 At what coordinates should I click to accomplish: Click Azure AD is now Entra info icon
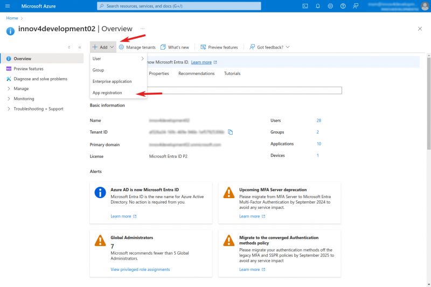click(x=100, y=193)
